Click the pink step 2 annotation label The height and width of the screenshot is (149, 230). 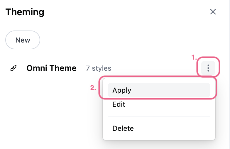click(93, 87)
